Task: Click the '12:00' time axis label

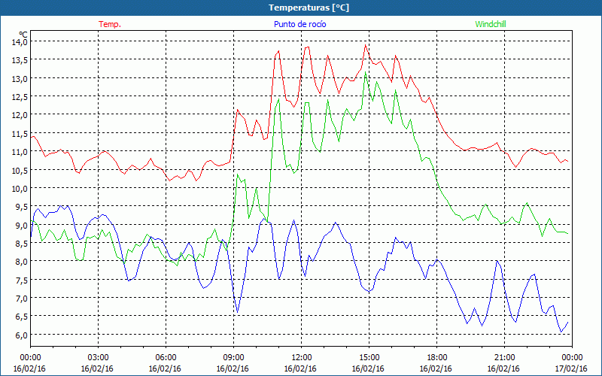Action: (x=302, y=358)
